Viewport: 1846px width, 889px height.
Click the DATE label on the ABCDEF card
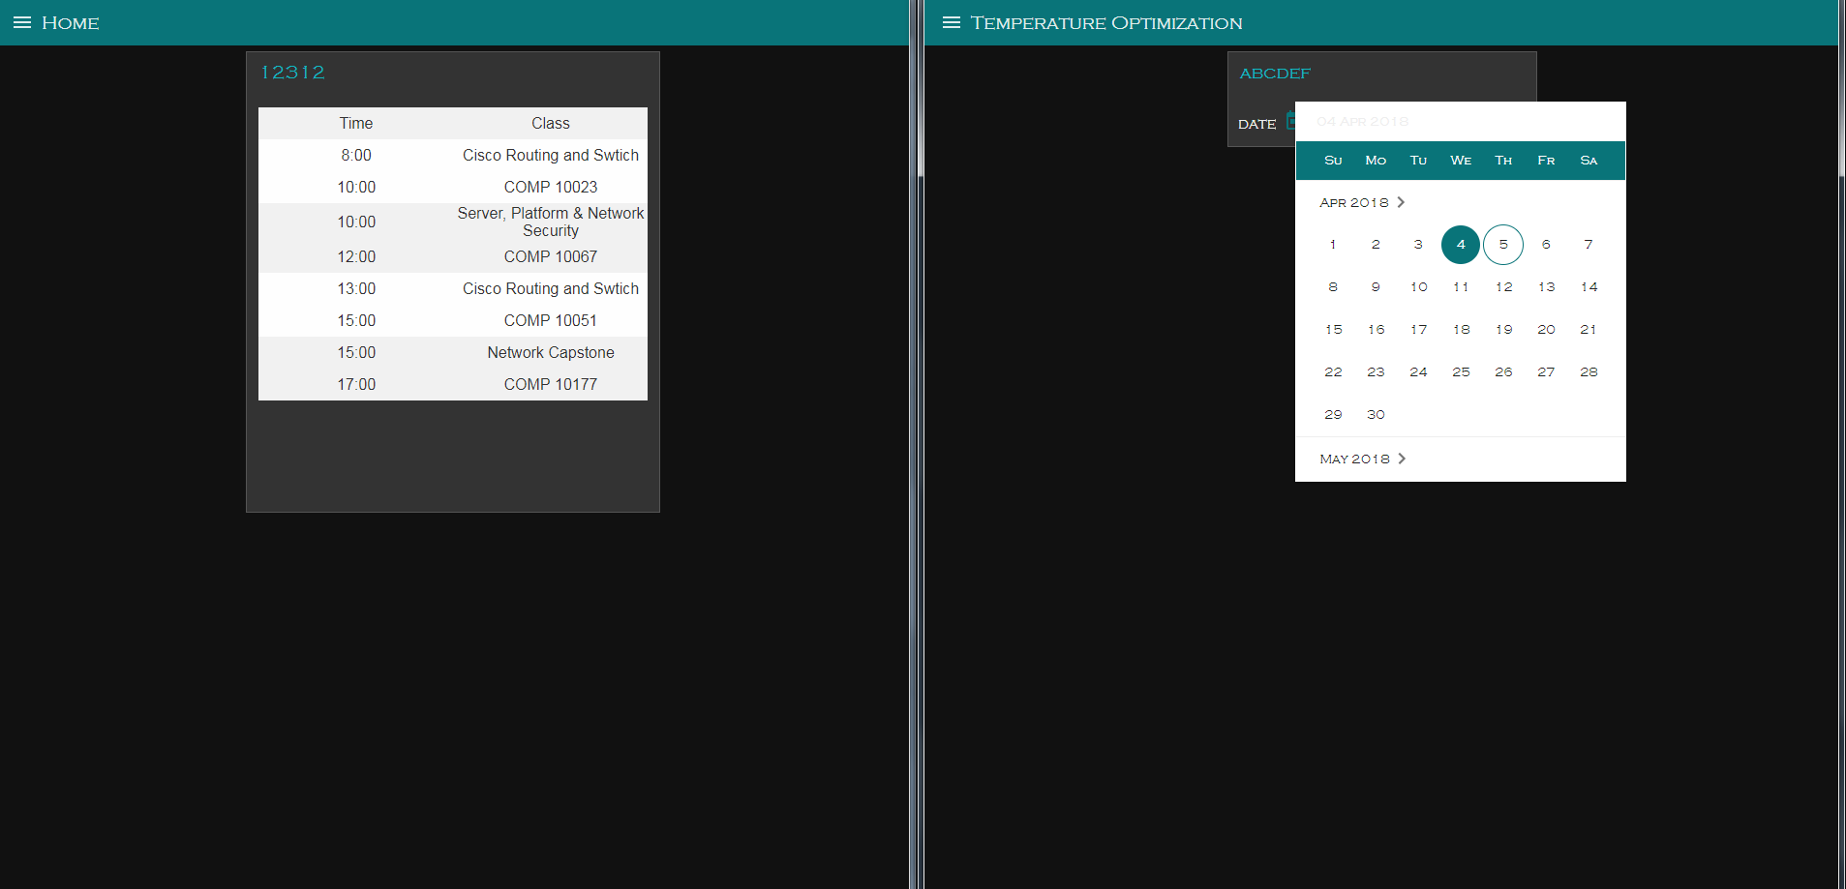tap(1256, 124)
